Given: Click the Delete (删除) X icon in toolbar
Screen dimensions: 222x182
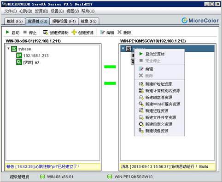Looking at the screenshot, I should coord(119,32).
